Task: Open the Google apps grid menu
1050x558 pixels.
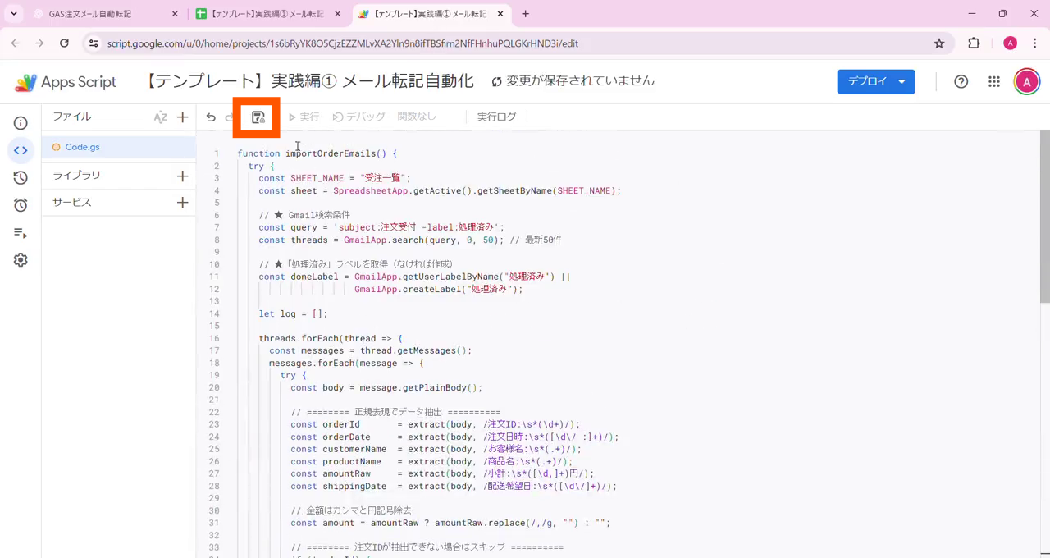Action: pos(993,81)
